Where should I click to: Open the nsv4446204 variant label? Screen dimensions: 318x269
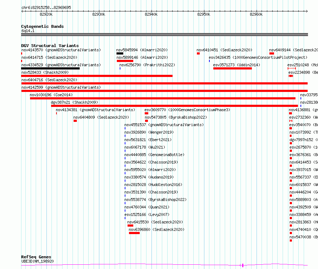coord(304,192)
